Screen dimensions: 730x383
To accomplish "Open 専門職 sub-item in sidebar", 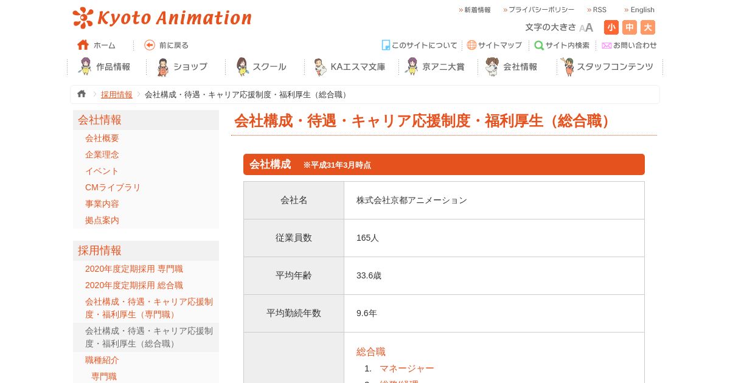I will pyautogui.click(x=104, y=376).
